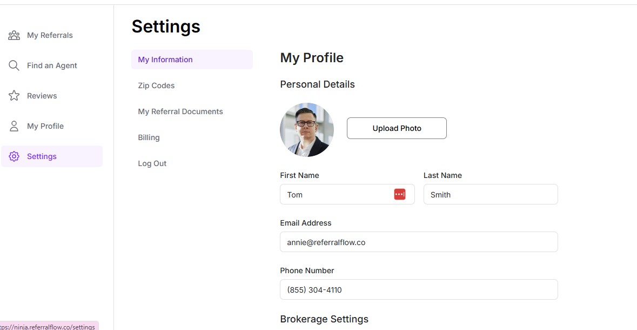Viewport: 637px width, 330px height.
Task: Click the Upload Photo button
Action: tap(397, 128)
